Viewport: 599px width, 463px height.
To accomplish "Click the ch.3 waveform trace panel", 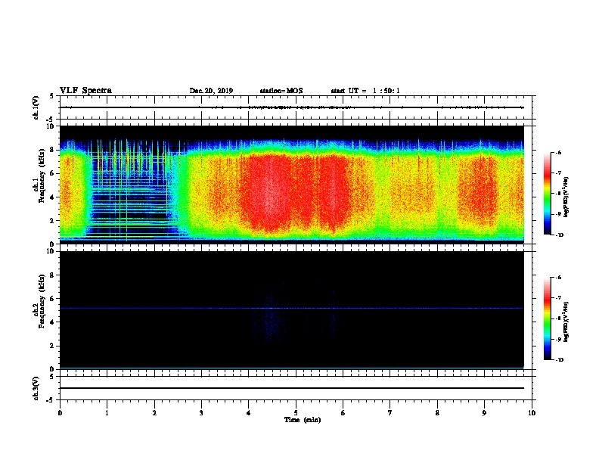I will click(x=296, y=388).
